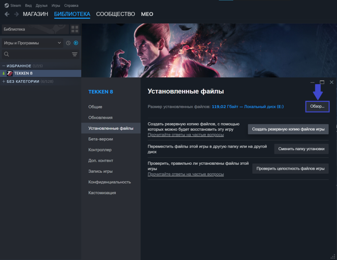Click the TEKKEN 8 hero banner image
Image resolution: width=337 pixels, height=260 pixels.
tap(209, 50)
